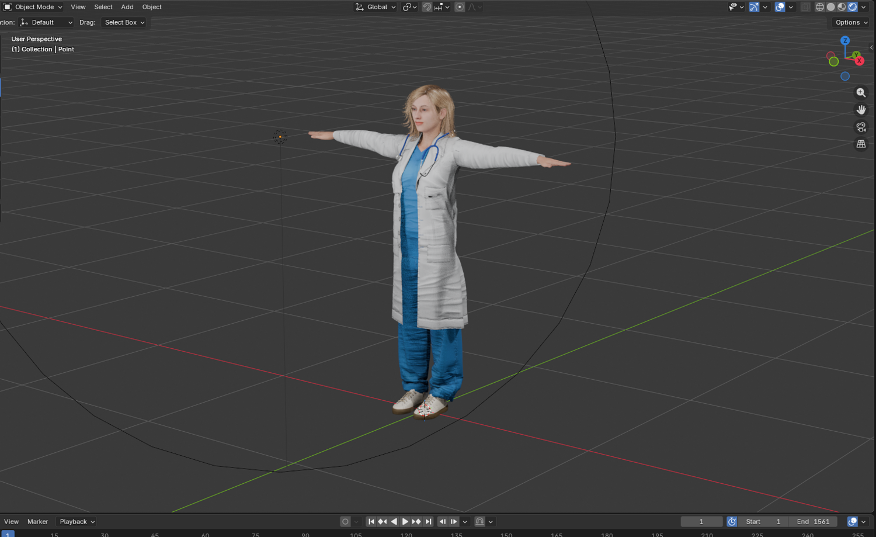Click the point light object in viewport
This screenshot has height=537, width=876.
pyautogui.click(x=280, y=137)
